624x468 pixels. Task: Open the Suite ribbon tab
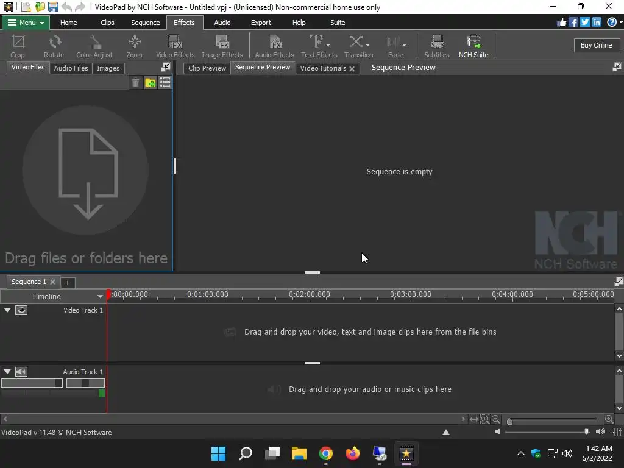coord(338,23)
